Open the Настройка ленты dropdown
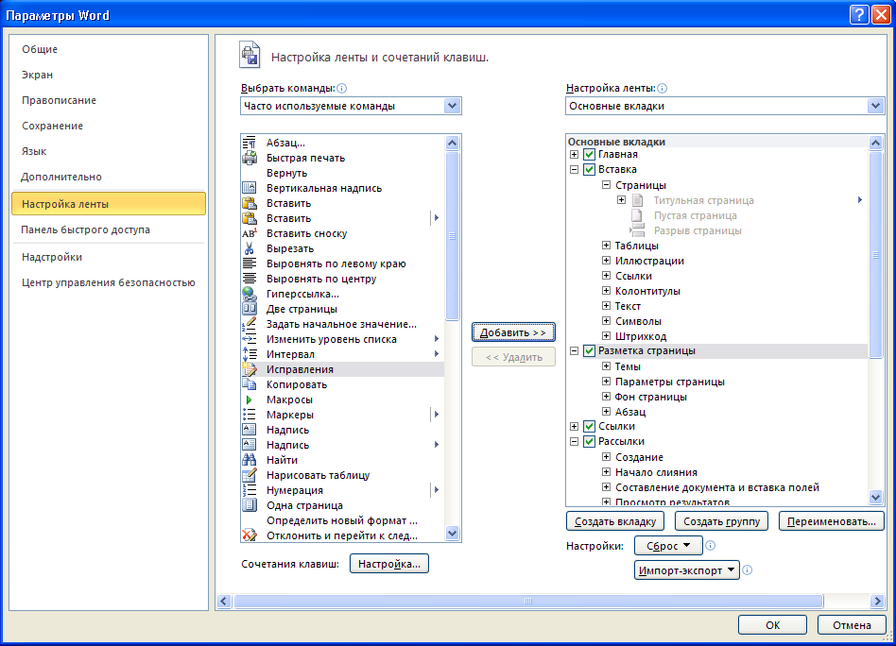896x646 pixels. (x=875, y=106)
